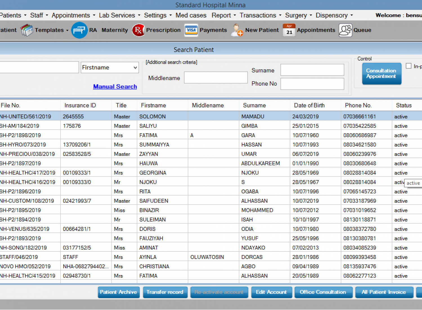Tick the In-patient checkbox in Control
Screen dimensions: 422x310
point(409,66)
